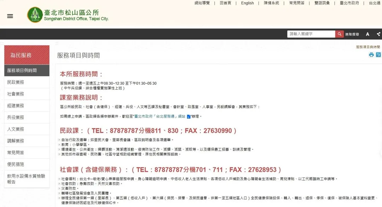Open 調解業務 sidebar item
This screenshot has height=207, width=382.
point(27,141)
